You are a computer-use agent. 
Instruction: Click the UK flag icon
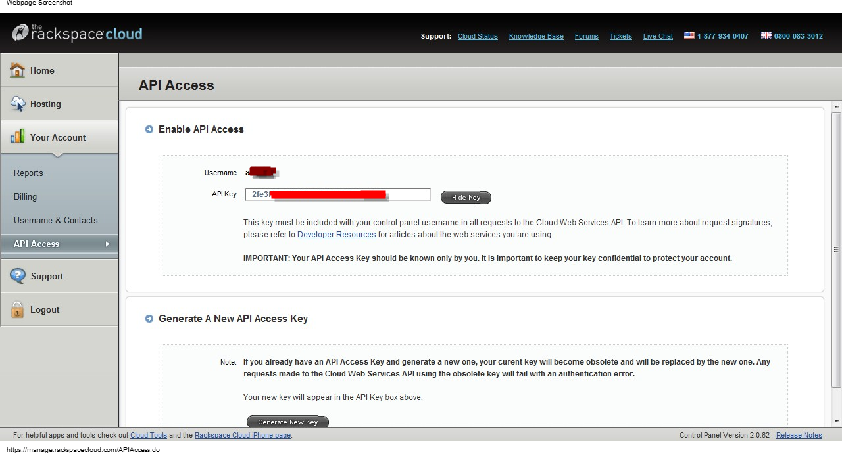pyautogui.click(x=766, y=35)
